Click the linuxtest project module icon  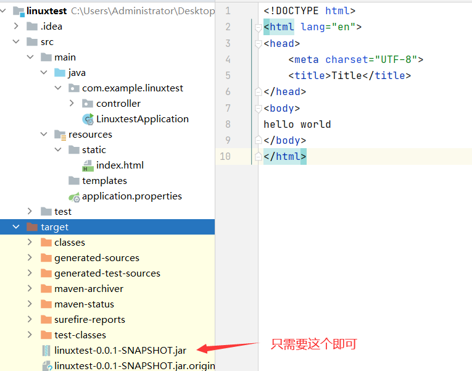click(19, 11)
